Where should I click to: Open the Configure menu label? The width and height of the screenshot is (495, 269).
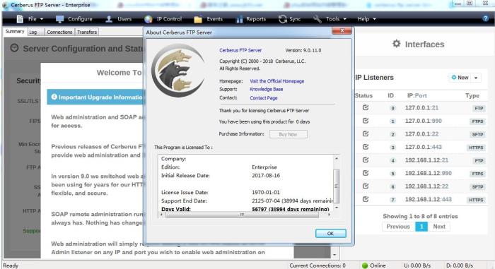[x=80, y=19]
